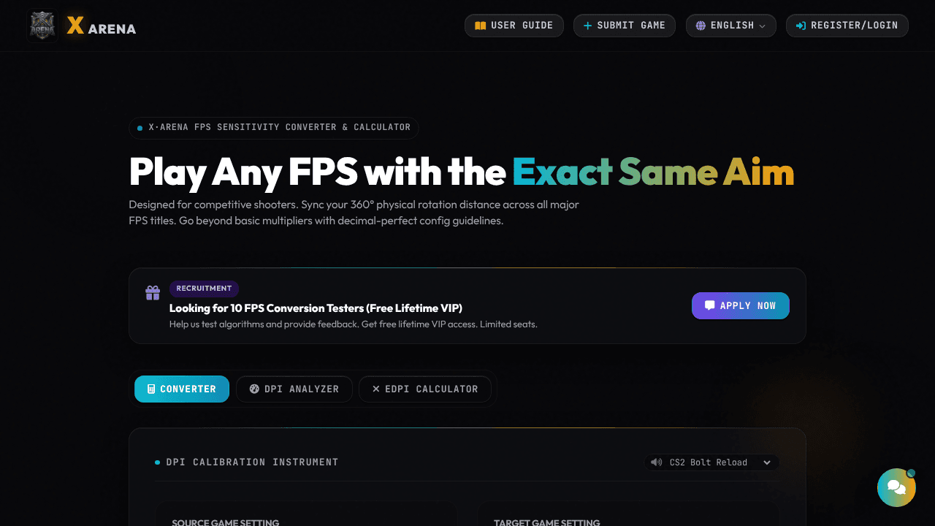The image size is (935, 526).
Task: Click the Submit Game button
Action: (x=625, y=26)
